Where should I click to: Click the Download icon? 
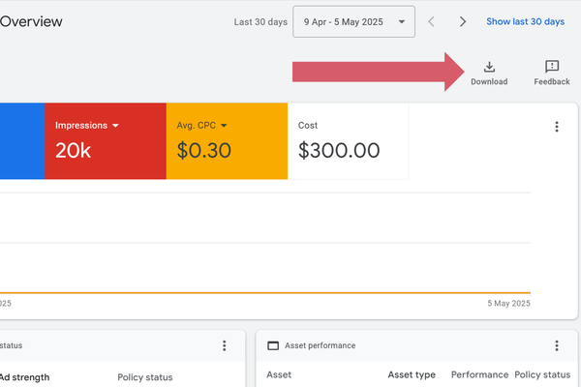[489, 67]
